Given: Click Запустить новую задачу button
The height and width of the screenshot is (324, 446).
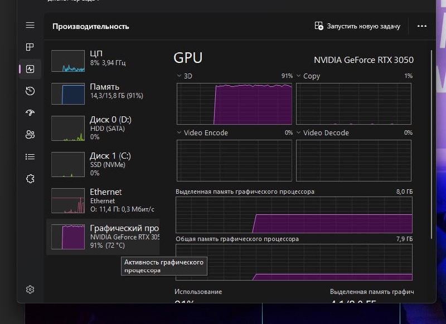Looking at the screenshot, I should tap(357, 26).
